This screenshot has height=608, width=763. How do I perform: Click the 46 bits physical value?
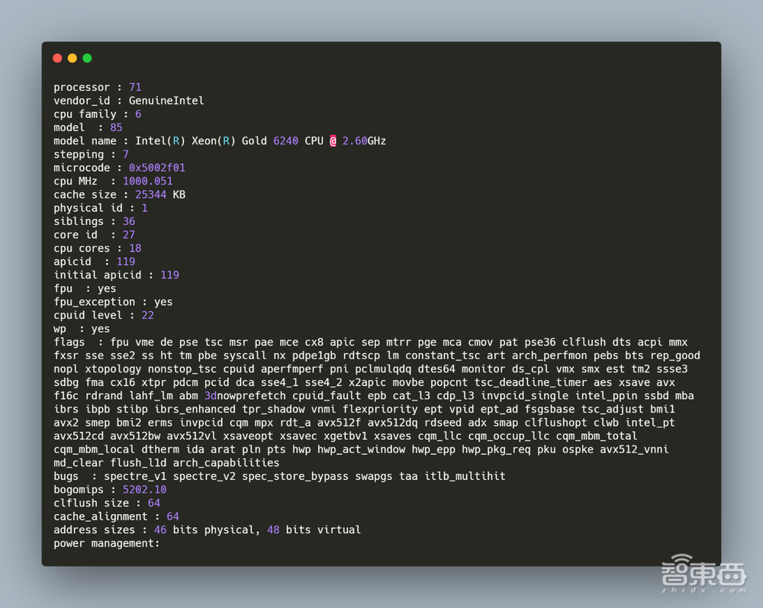pyautogui.click(x=160, y=529)
